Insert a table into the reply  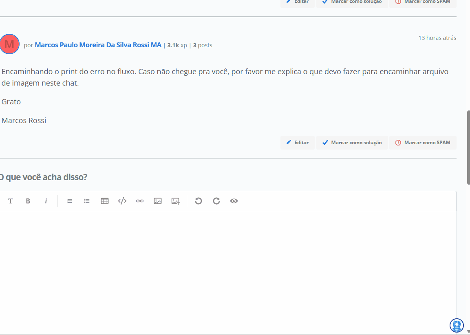(x=104, y=201)
